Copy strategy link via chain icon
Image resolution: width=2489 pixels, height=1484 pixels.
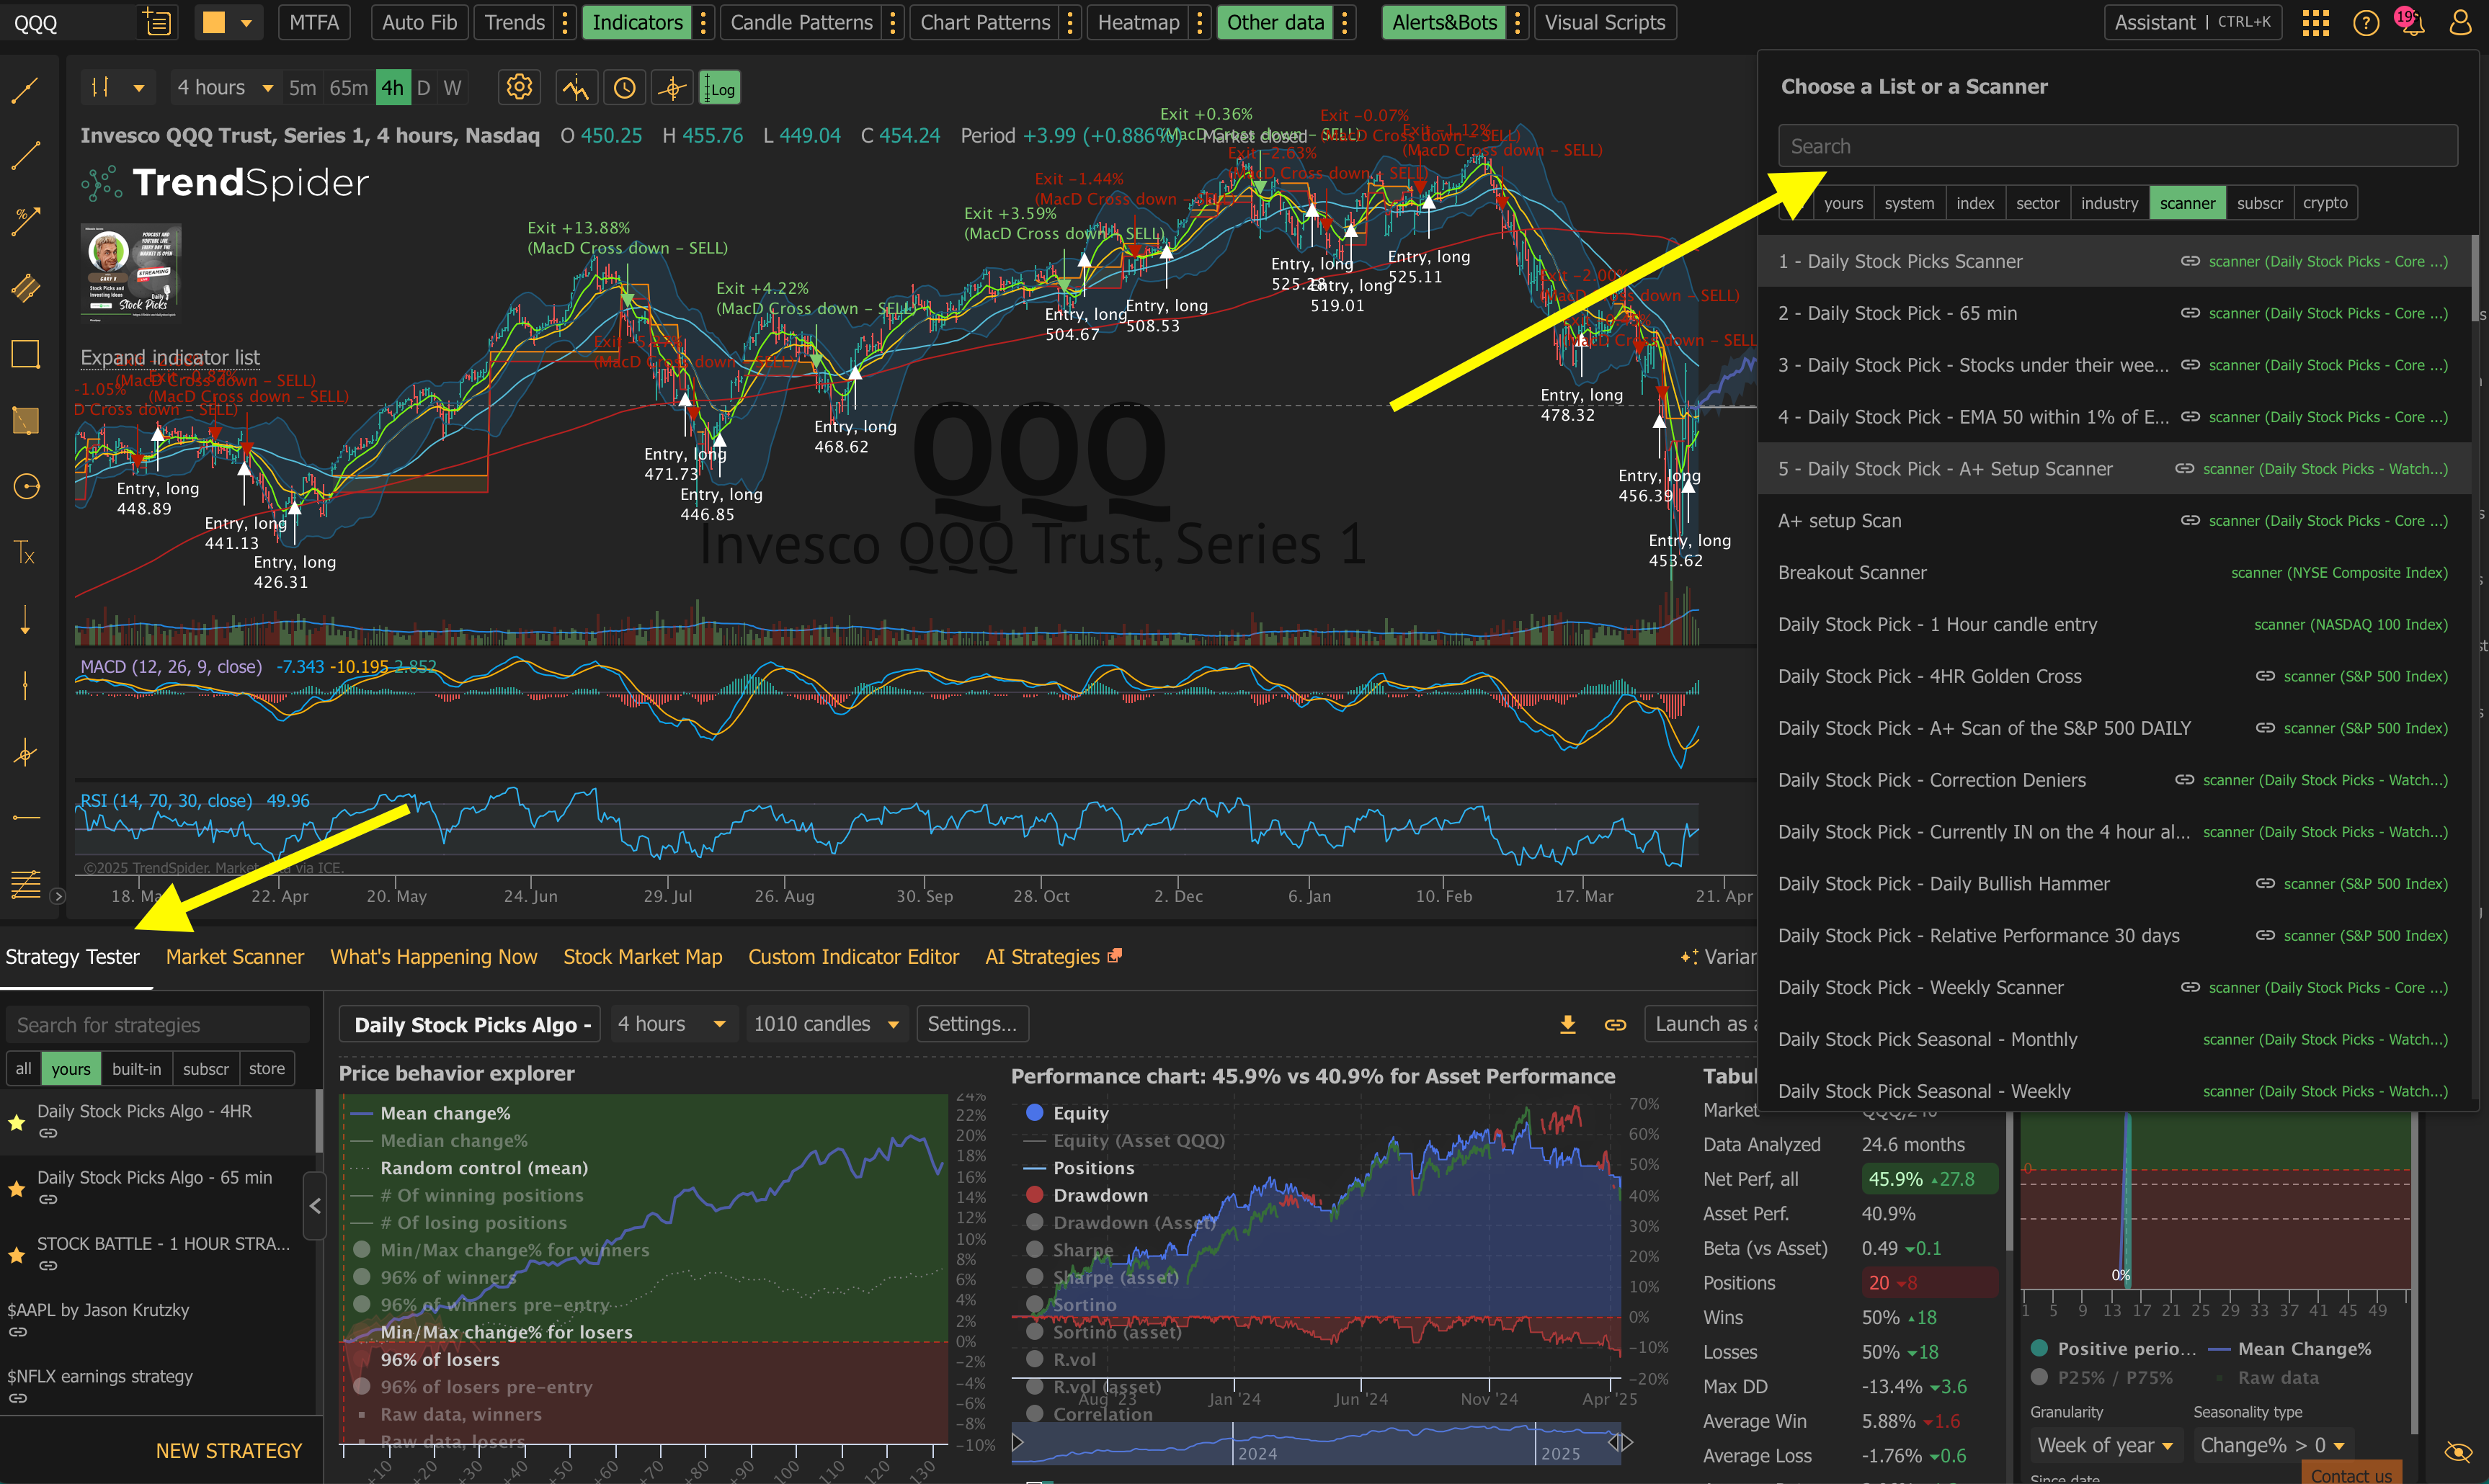coord(1615,1024)
